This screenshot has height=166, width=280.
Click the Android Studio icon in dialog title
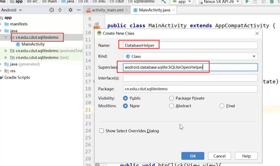pyautogui.click(x=99, y=33)
